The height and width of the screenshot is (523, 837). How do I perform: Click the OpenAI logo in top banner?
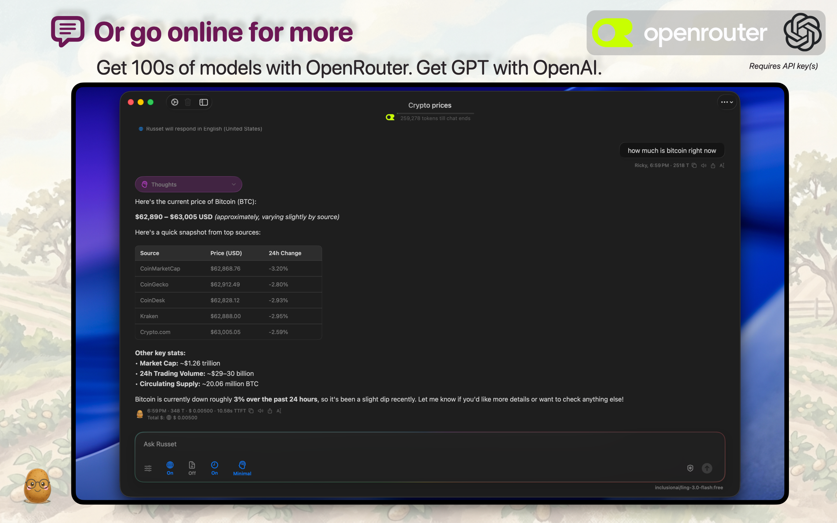point(802,32)
